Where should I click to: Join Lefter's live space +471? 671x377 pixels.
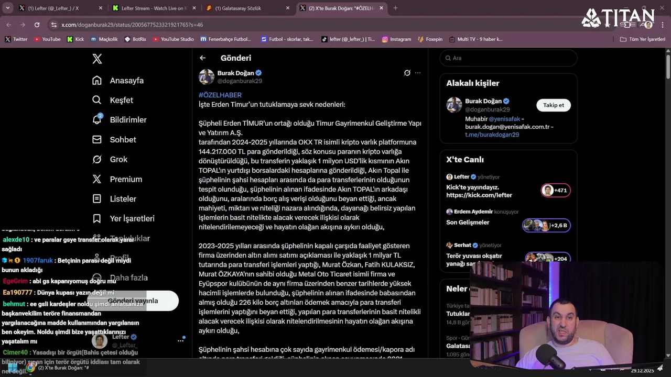[x=556, y=190]
